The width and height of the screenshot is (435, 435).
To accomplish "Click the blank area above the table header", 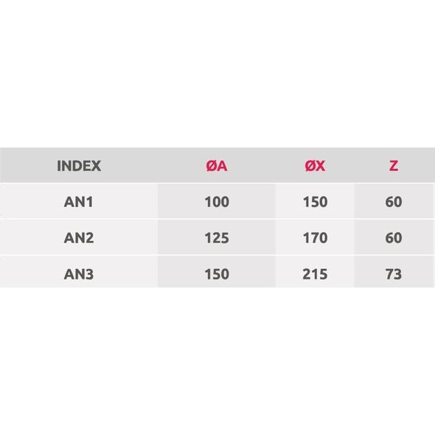I will click(217, 74).
